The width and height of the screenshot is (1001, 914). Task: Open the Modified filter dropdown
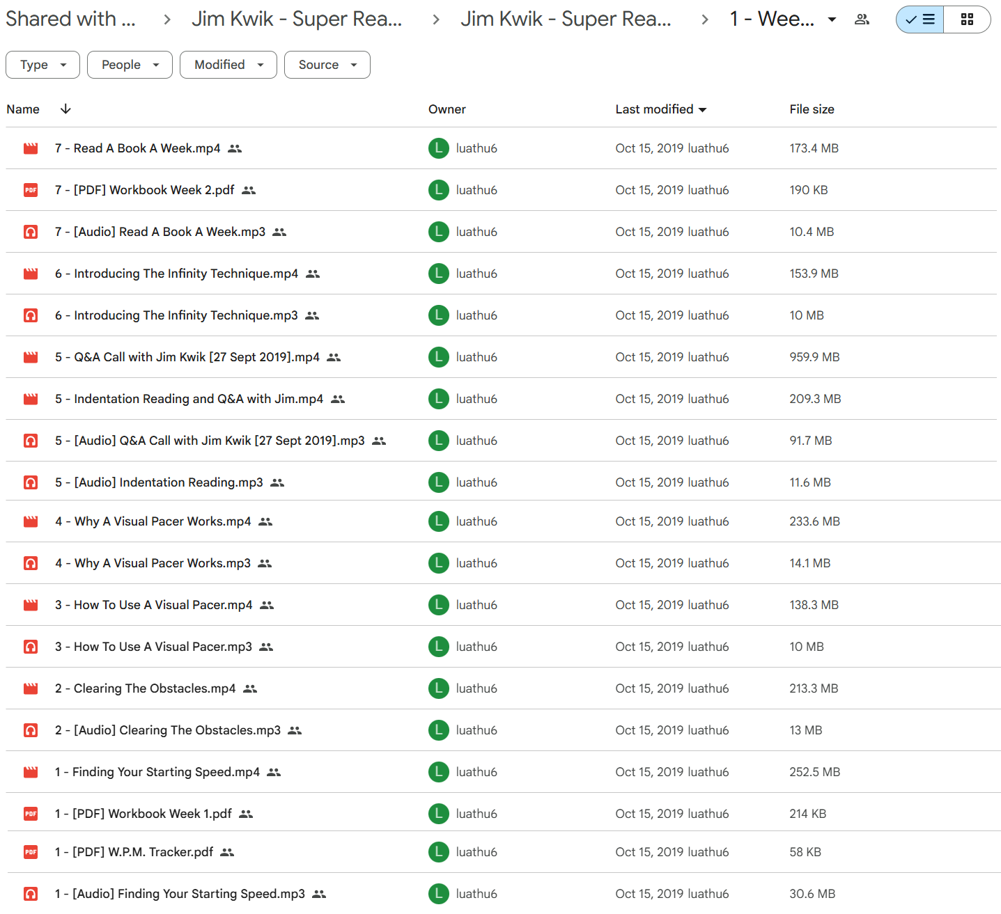(x=228, y=65)
